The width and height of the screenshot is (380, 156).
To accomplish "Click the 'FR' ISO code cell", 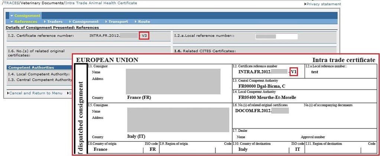I will coord(153,149).
